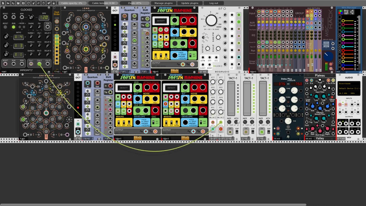Image resolution: width=366 pixels, height=206 pixels.
Task: Click the New patch icon in toolbar
Action: pyautogui.click(x=3, y=3)
